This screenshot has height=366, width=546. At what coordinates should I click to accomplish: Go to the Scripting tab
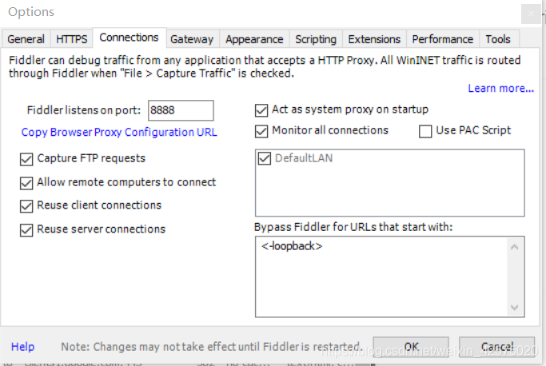click(x=316, y=39)
